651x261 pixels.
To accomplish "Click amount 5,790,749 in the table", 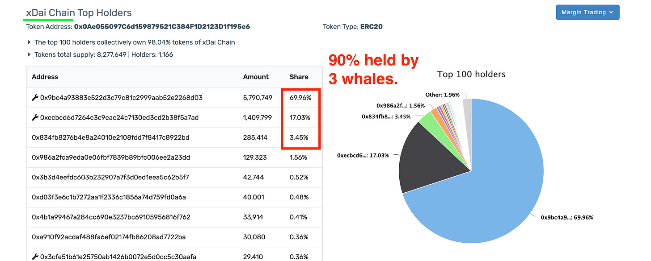I will click(258, 98).
